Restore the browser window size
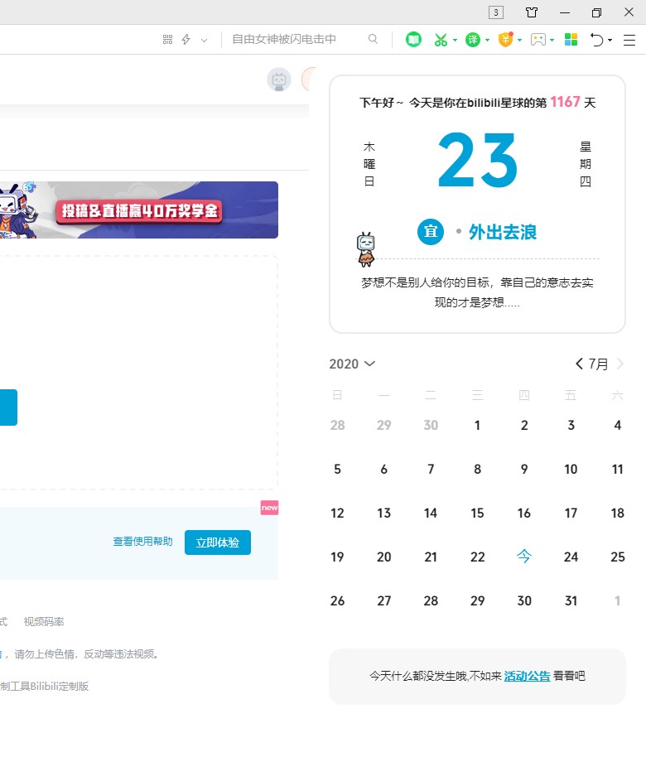 pos(597,12)
